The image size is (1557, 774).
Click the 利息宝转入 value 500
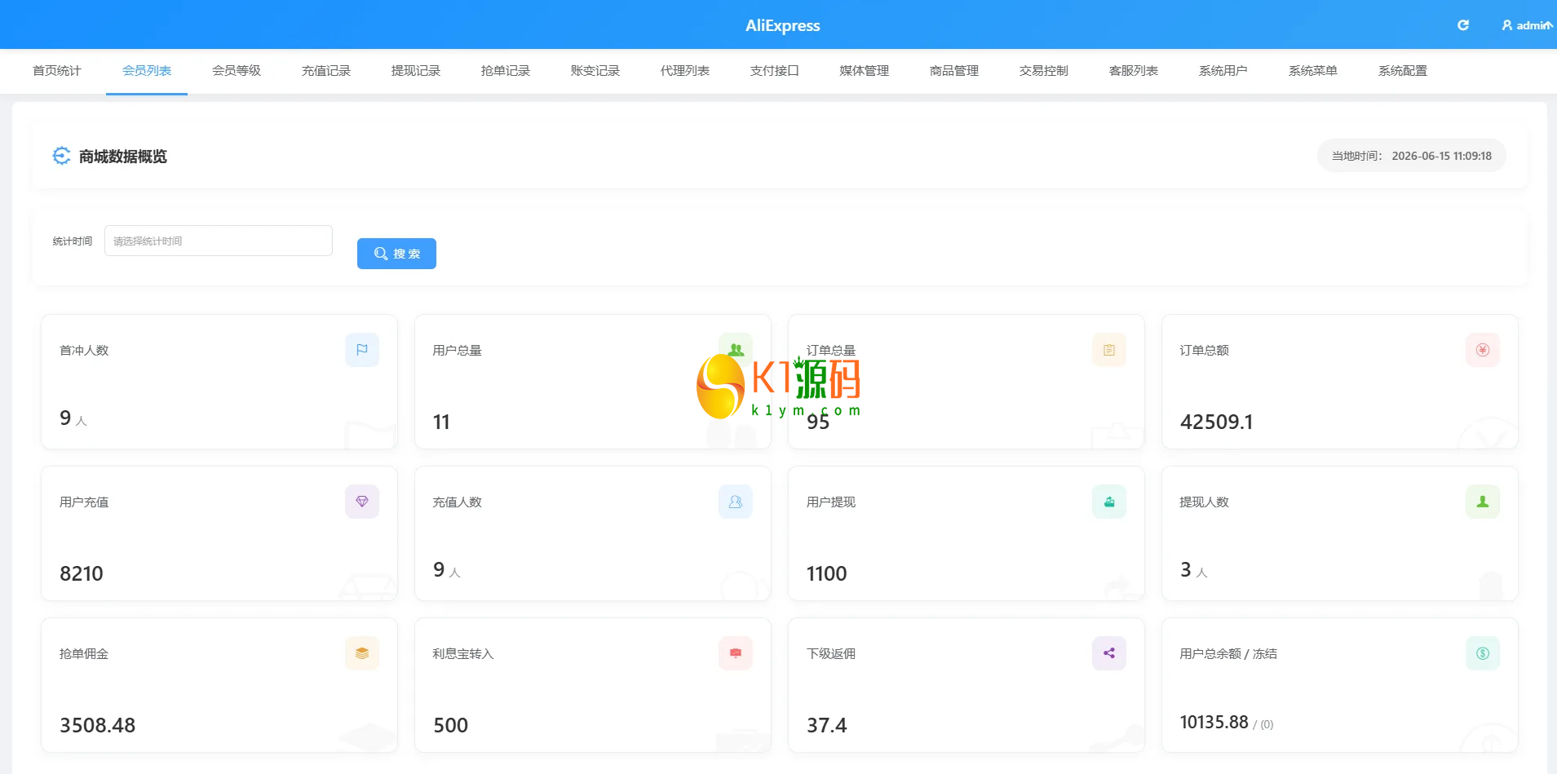pos(450,725)
